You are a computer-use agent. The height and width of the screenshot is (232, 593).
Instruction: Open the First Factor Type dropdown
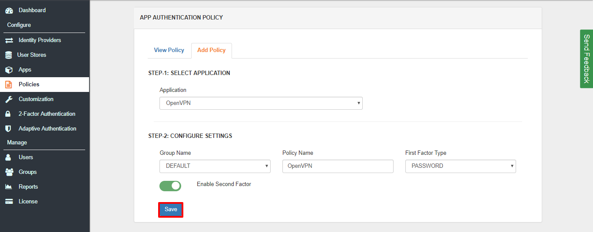[460, 166]
